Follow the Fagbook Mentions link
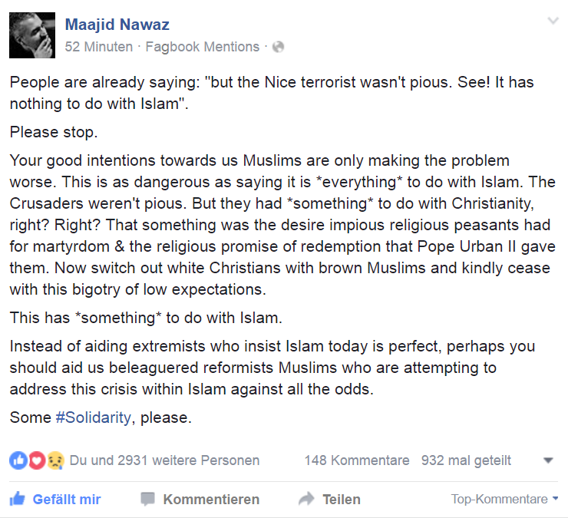Screen dimensions: 568x518 (203, 47)
